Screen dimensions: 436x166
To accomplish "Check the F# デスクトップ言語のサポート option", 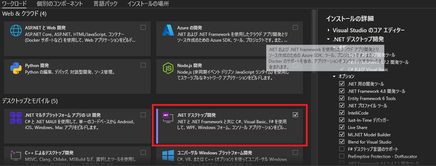I will point(341,149).
